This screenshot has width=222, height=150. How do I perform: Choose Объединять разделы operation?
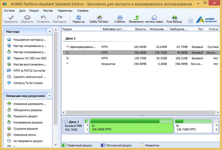point(24,110)
